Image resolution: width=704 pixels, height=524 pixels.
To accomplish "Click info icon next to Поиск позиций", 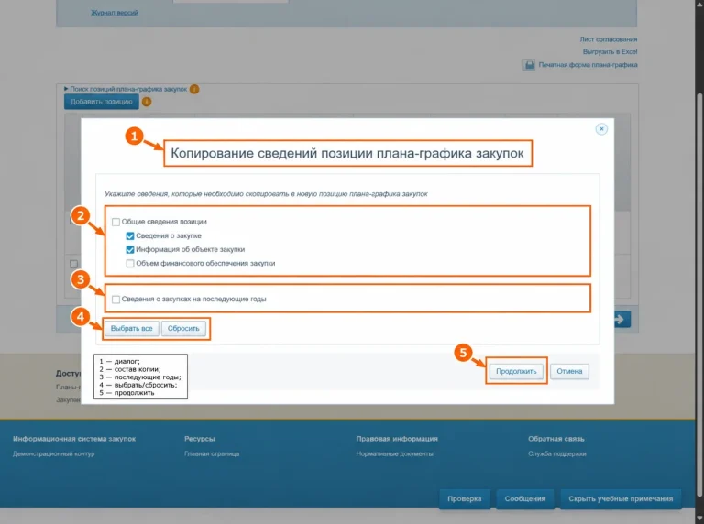I will (x=194, y=89).
